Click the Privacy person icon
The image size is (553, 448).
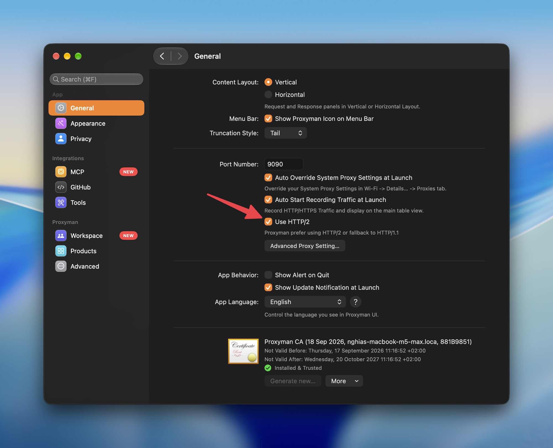coord(61,139)
